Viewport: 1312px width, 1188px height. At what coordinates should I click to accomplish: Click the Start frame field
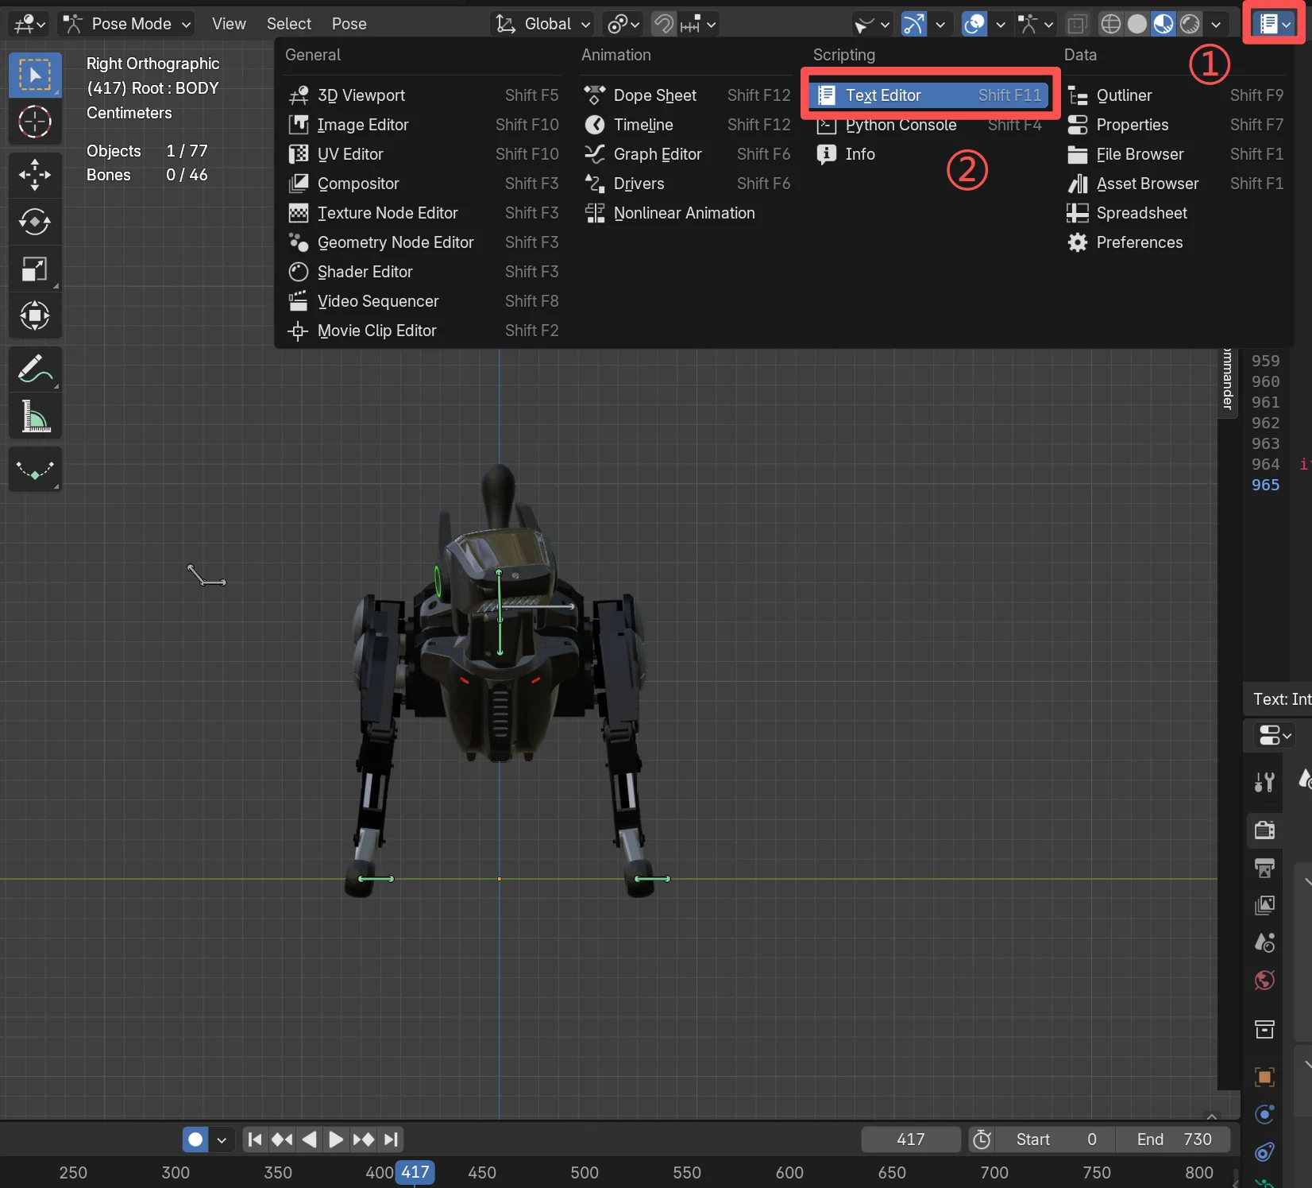tap(1055, 1140)
